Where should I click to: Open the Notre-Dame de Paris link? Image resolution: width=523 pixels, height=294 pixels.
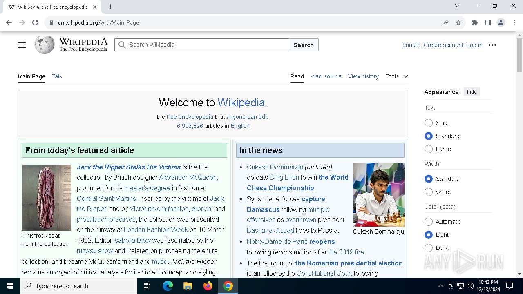[277, 241]
